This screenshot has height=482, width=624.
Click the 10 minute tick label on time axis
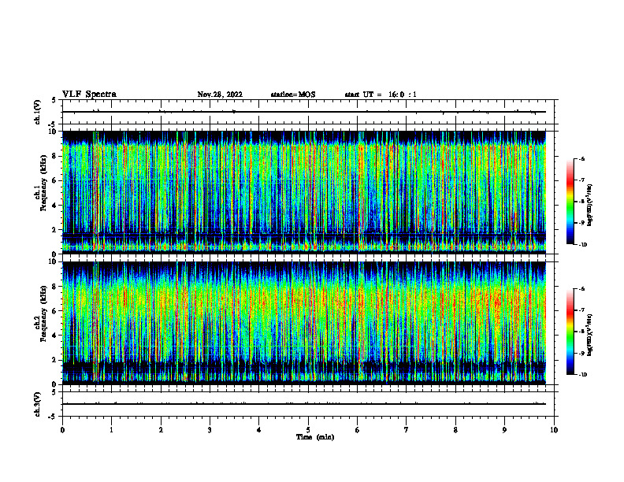554,430
